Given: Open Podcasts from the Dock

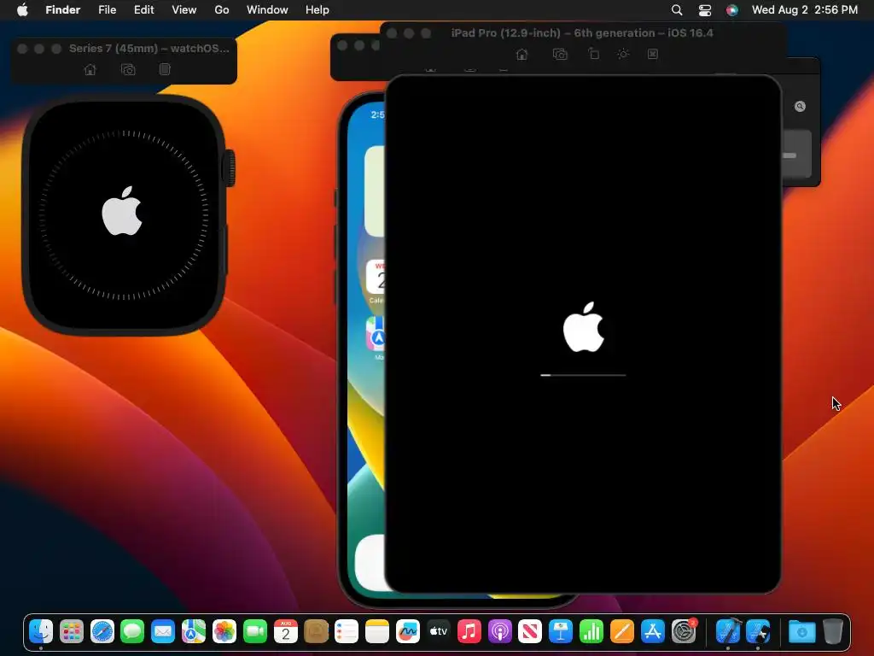Looking at the screenshot, I should pyautogui.click(x=499, y=631).
